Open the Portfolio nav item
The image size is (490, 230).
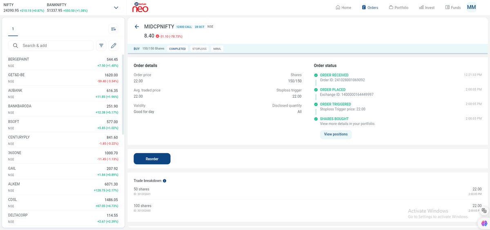(399, 7)
